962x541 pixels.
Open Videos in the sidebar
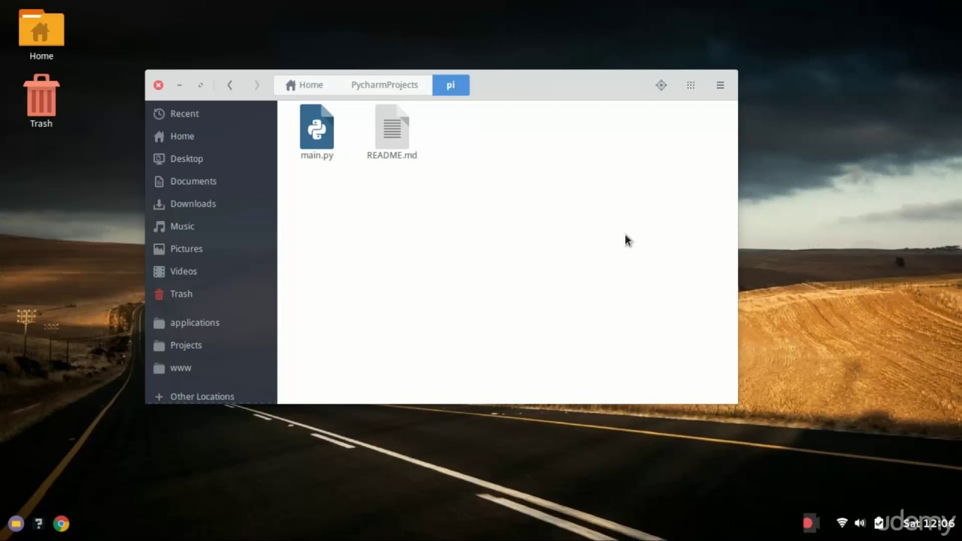[x=211, y=271]
